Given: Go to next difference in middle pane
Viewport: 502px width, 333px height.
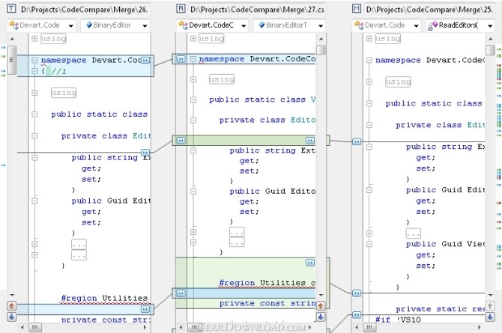Looking at the screenshot, I should [x=321, y=317].
